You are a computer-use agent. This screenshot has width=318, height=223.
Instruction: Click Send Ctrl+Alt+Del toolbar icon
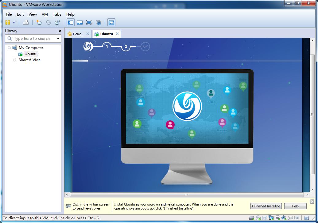pos(26,22)
